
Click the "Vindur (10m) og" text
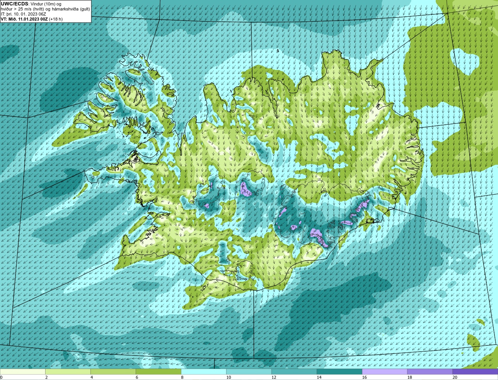pos(46,4)
